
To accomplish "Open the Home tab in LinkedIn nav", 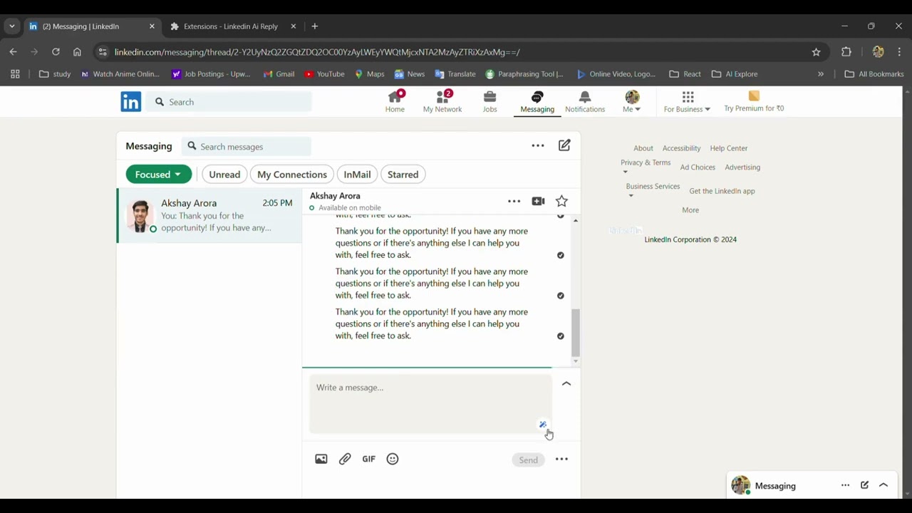I will click(395, 102).
